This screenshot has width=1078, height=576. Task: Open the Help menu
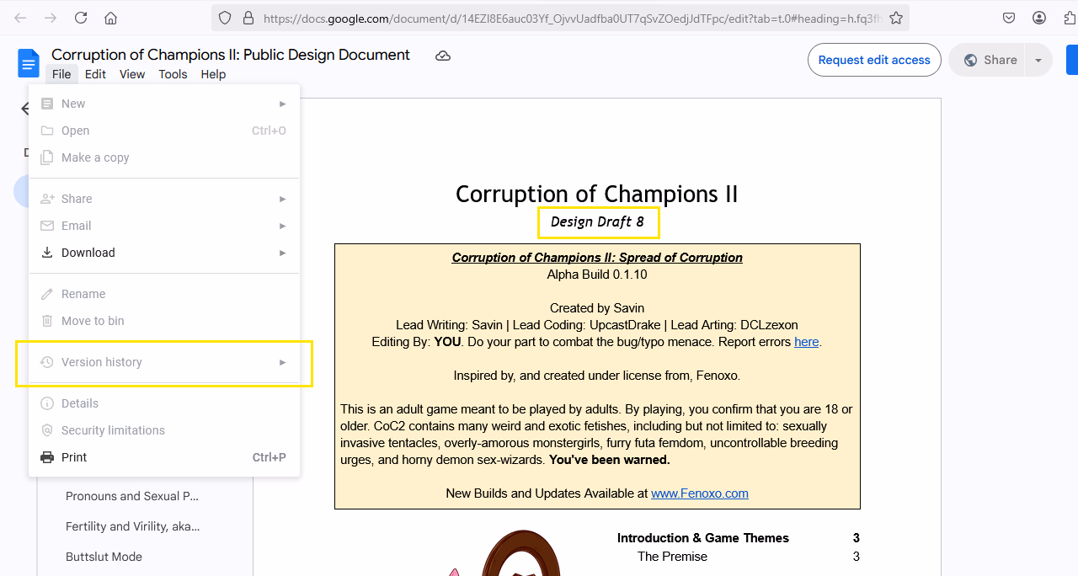[x=213, y=74]
